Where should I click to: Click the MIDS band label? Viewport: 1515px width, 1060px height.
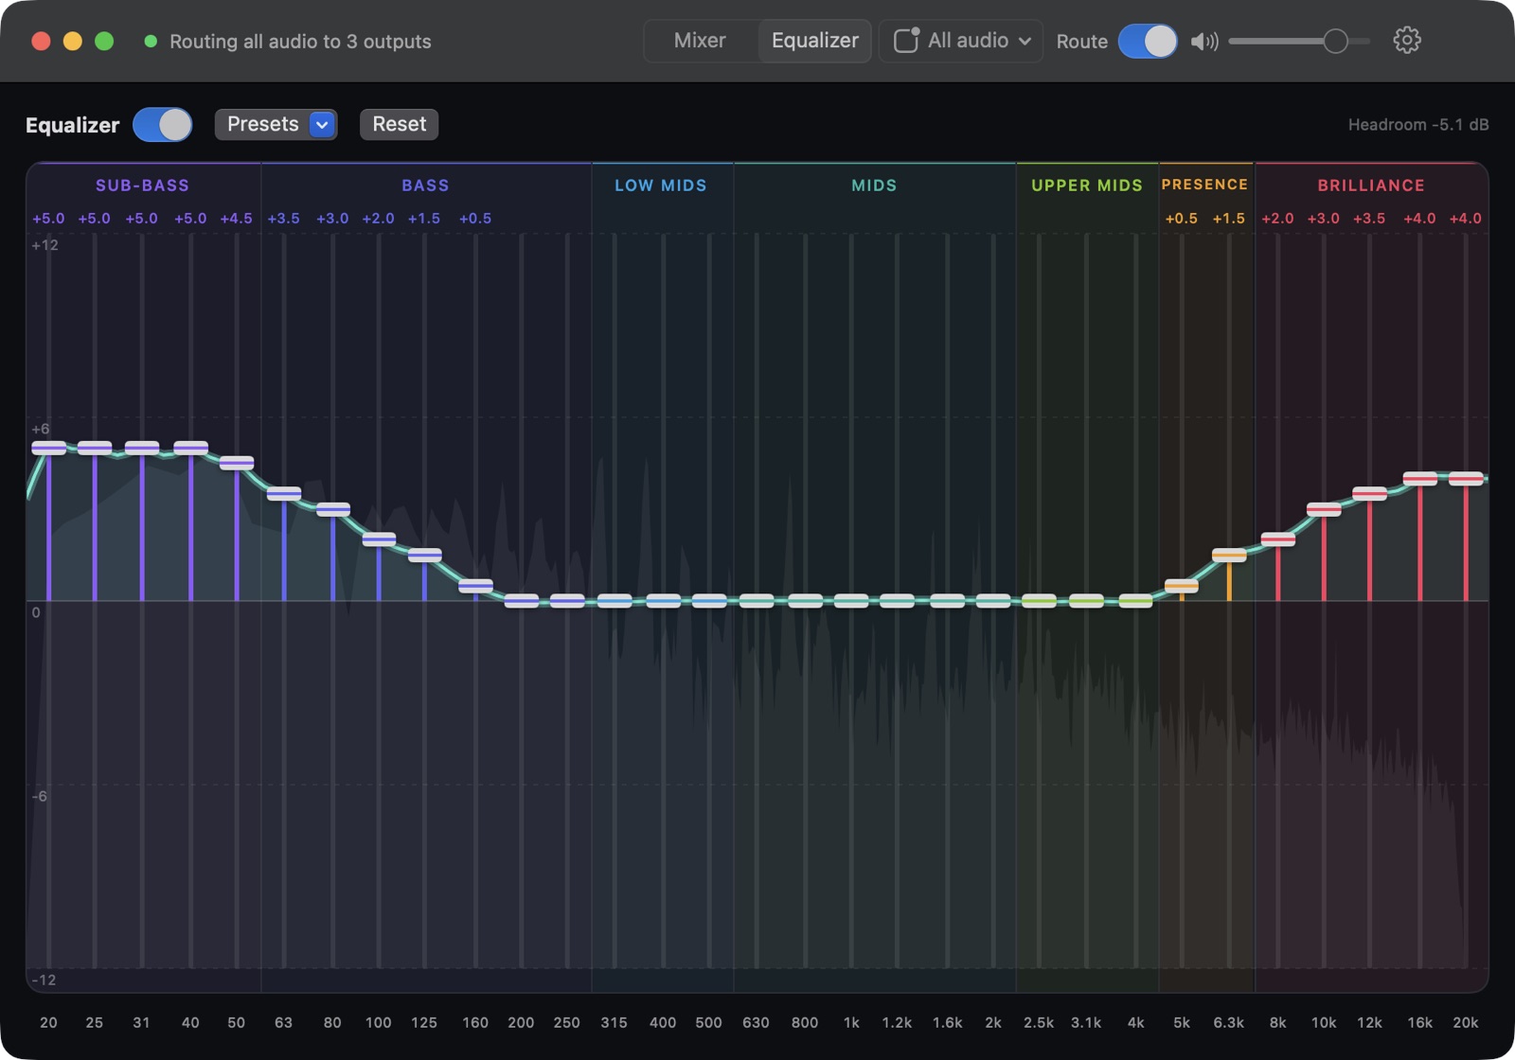coord(874,185)
